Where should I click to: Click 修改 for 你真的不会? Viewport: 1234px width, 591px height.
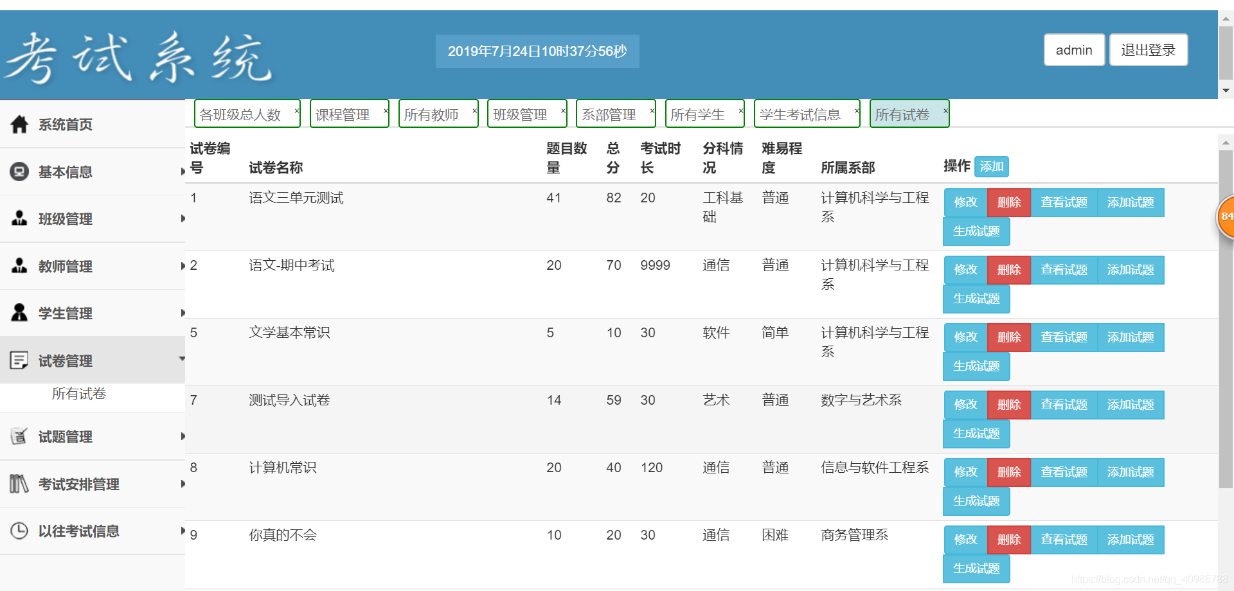pos(965,540)
